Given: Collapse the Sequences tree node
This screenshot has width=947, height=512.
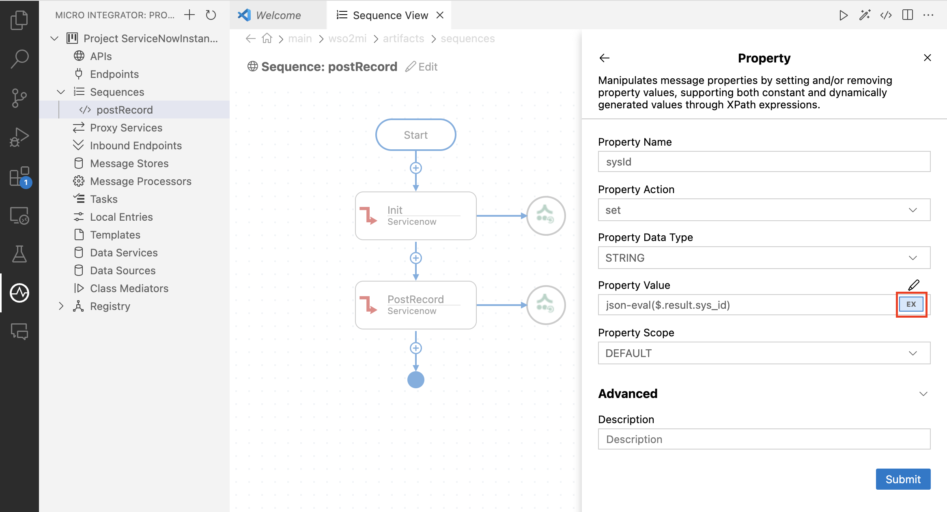Looking at the screenshot, I should coord(61,92).
